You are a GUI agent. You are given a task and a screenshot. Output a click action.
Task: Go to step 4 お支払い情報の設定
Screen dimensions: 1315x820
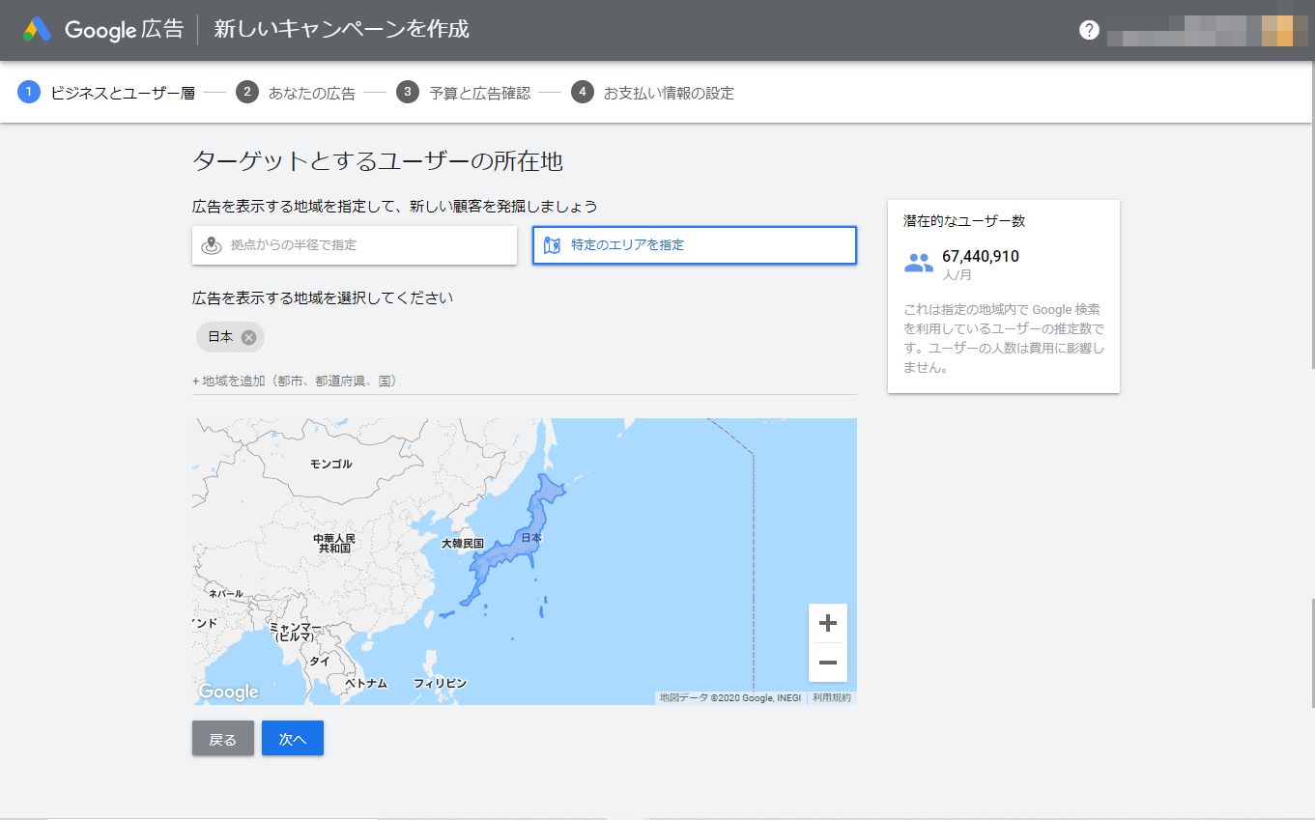tap(653, 93)
